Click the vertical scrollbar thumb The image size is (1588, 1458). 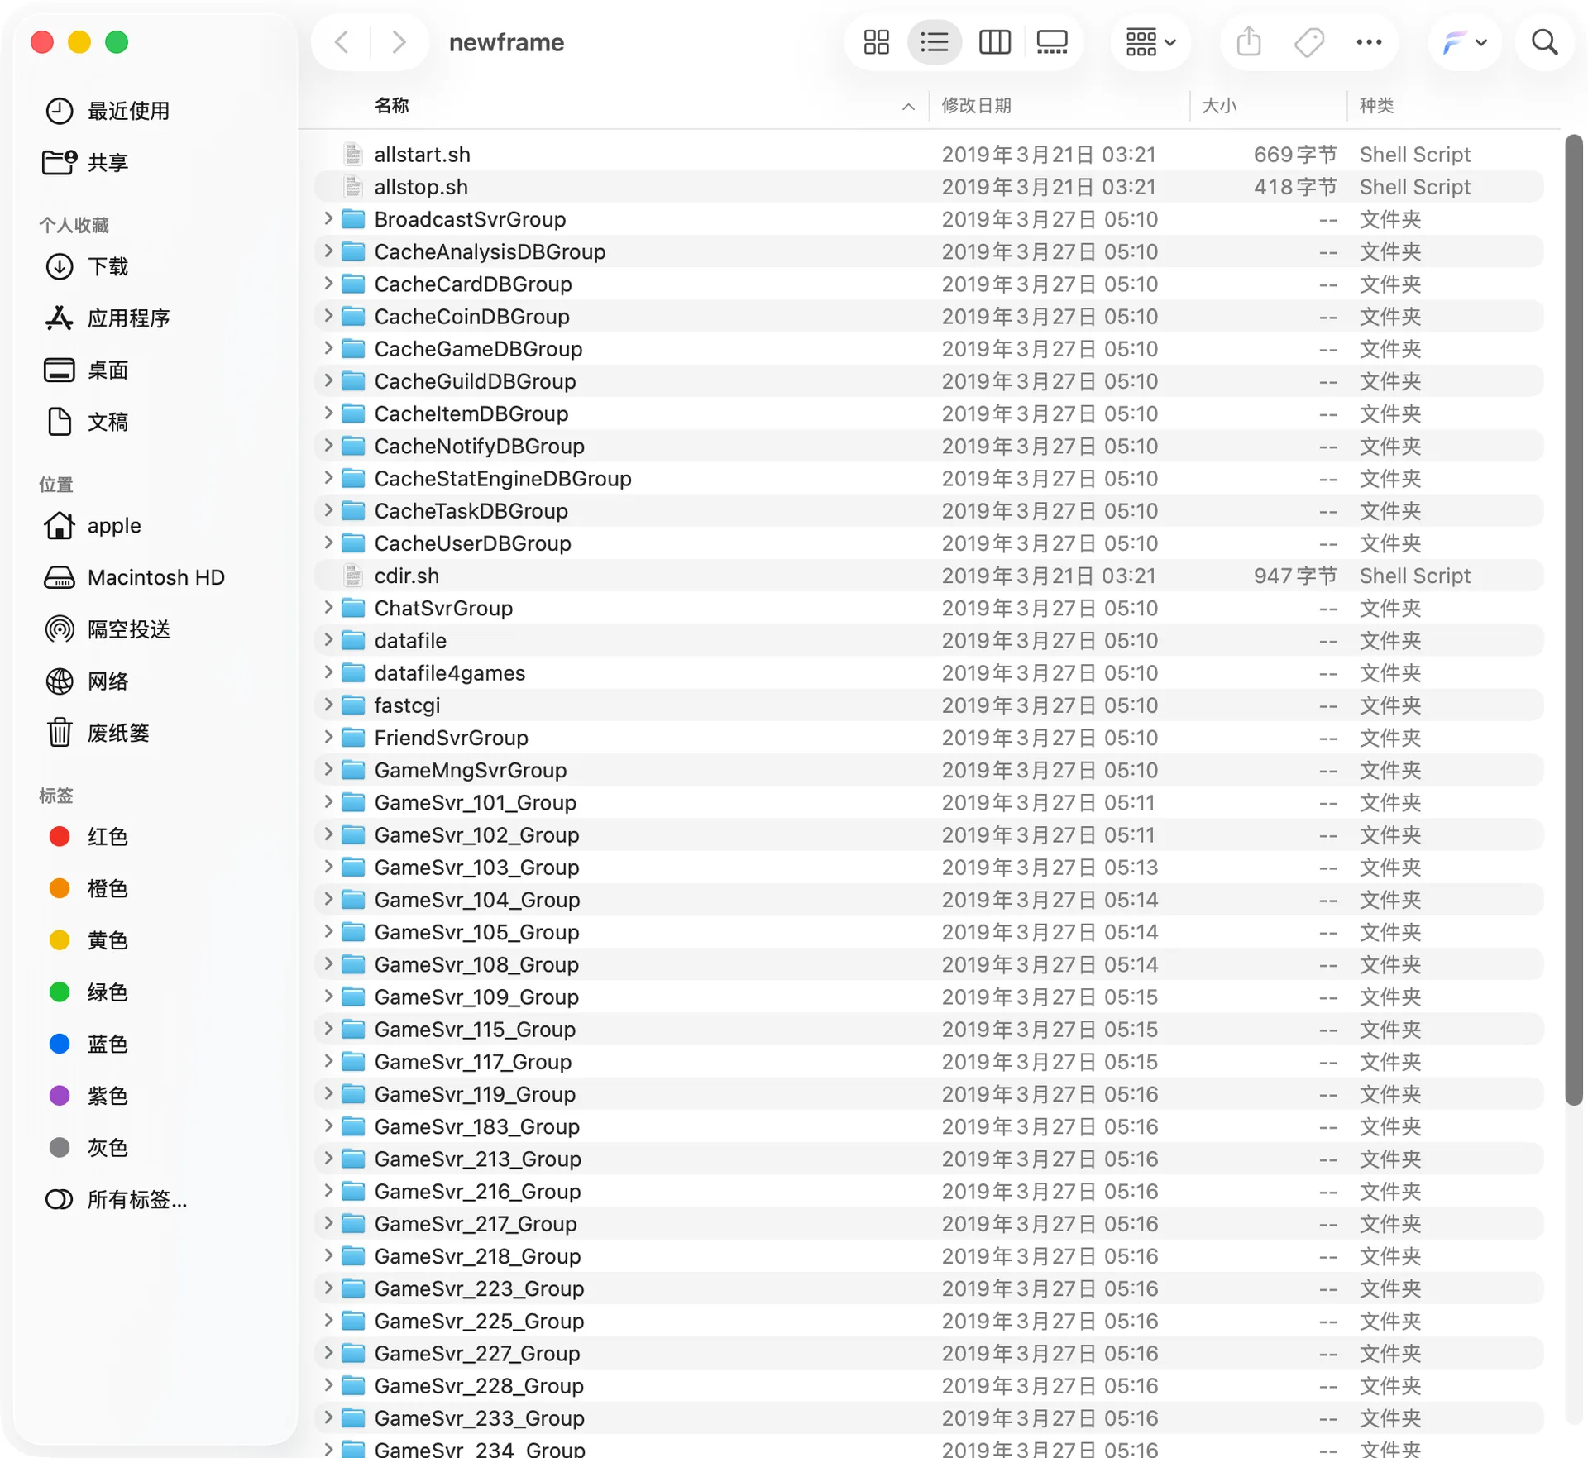tap(1573, 620)
